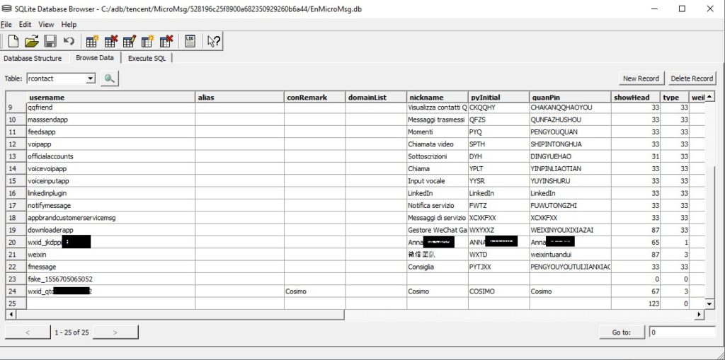This screenshot has height=360, width=725.
Task: Click the 'Momenti' nickname cell
Action: [437, 132]
